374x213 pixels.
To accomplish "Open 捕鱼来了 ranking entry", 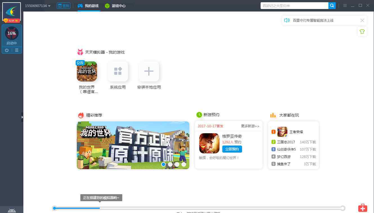I will 294,164.
